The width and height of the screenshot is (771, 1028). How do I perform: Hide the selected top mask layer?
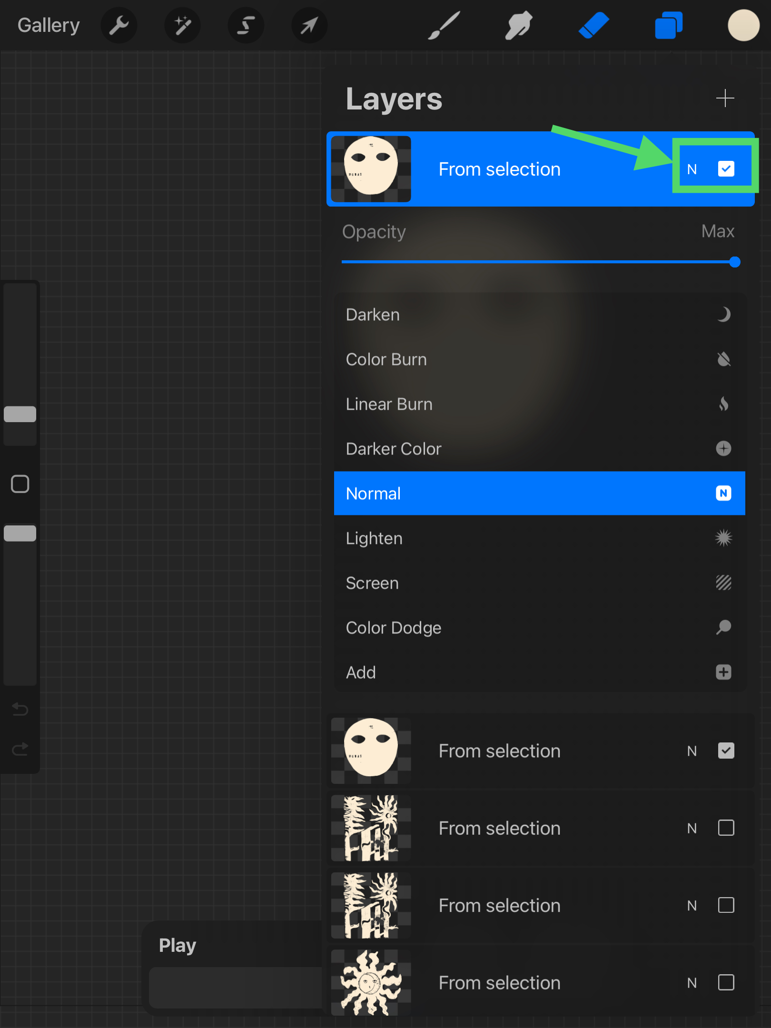point(726,169)
